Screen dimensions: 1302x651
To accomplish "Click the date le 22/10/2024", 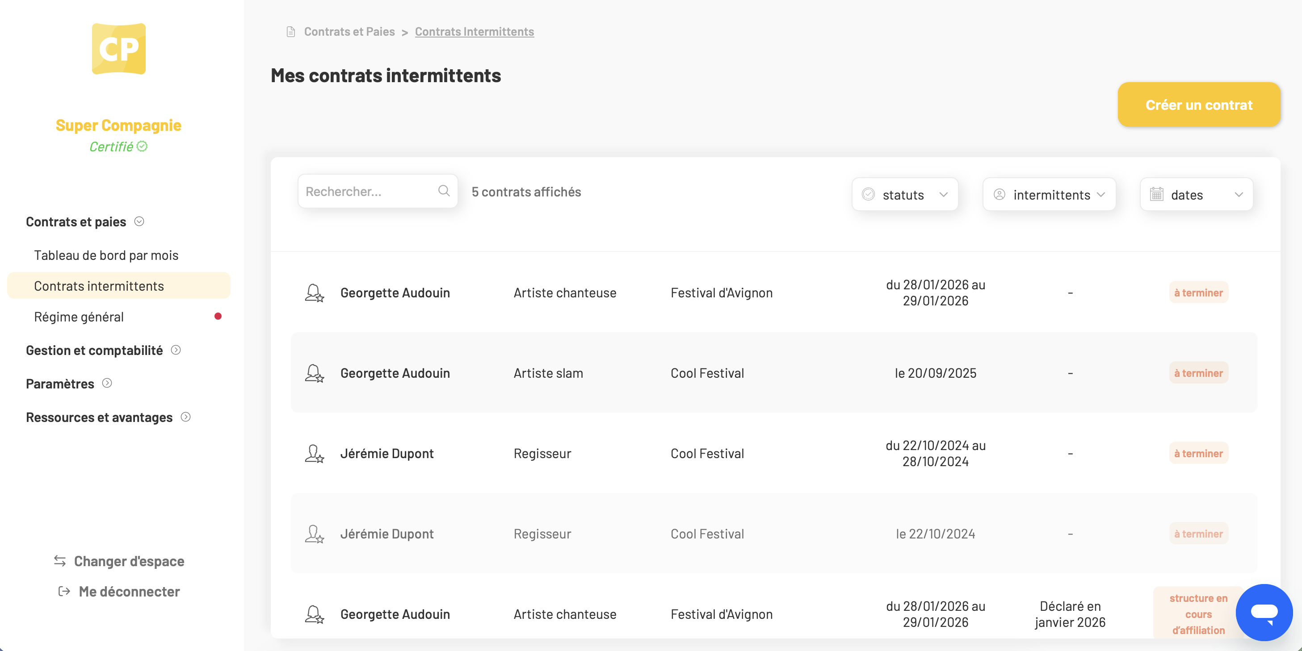I will tap(936, 533).
